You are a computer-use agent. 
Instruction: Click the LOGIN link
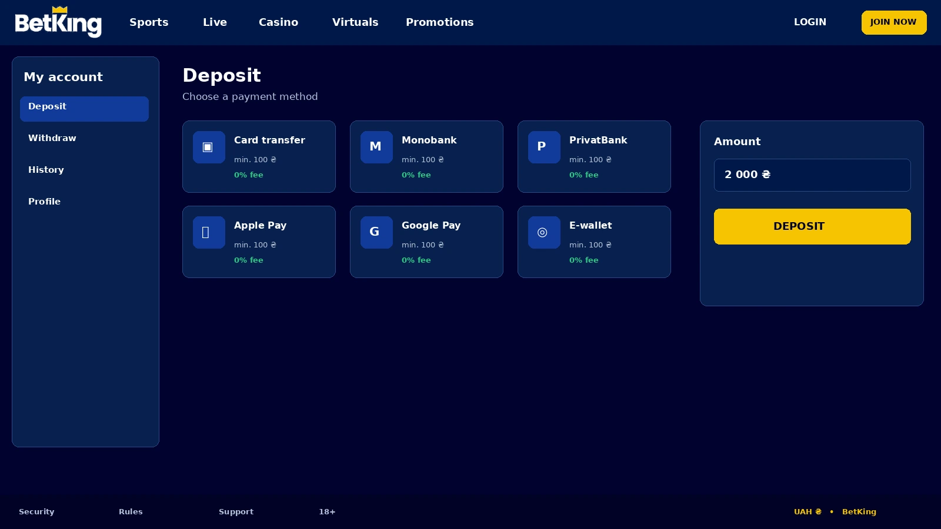pyautogui.click(x=810, y=22)
